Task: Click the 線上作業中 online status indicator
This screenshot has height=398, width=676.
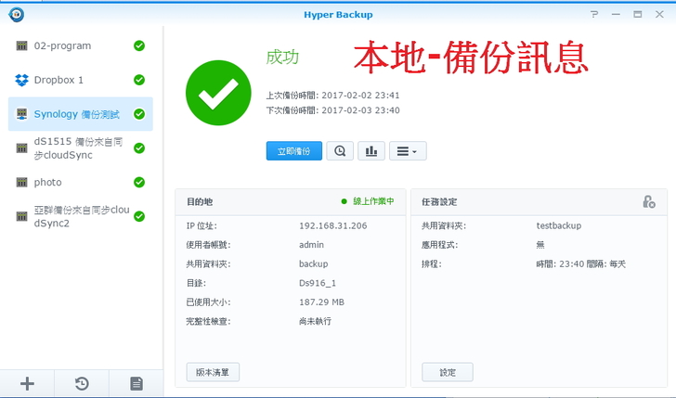Action: pos(368,201)
